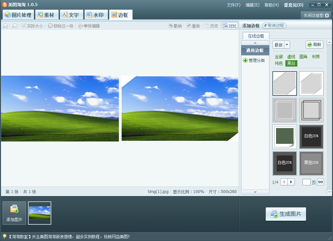Click the framed image preview
Viewport: 333px width, 241px height.
pos(180,109)
